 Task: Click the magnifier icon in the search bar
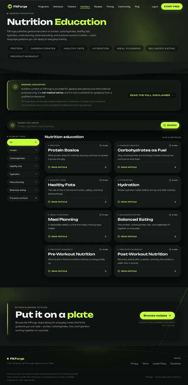tap(12, 125)
